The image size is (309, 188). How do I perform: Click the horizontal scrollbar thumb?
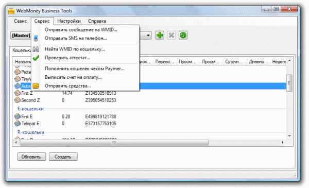114,143
